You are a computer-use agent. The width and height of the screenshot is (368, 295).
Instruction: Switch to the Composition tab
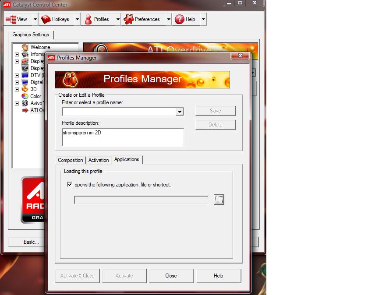(71, 160)
